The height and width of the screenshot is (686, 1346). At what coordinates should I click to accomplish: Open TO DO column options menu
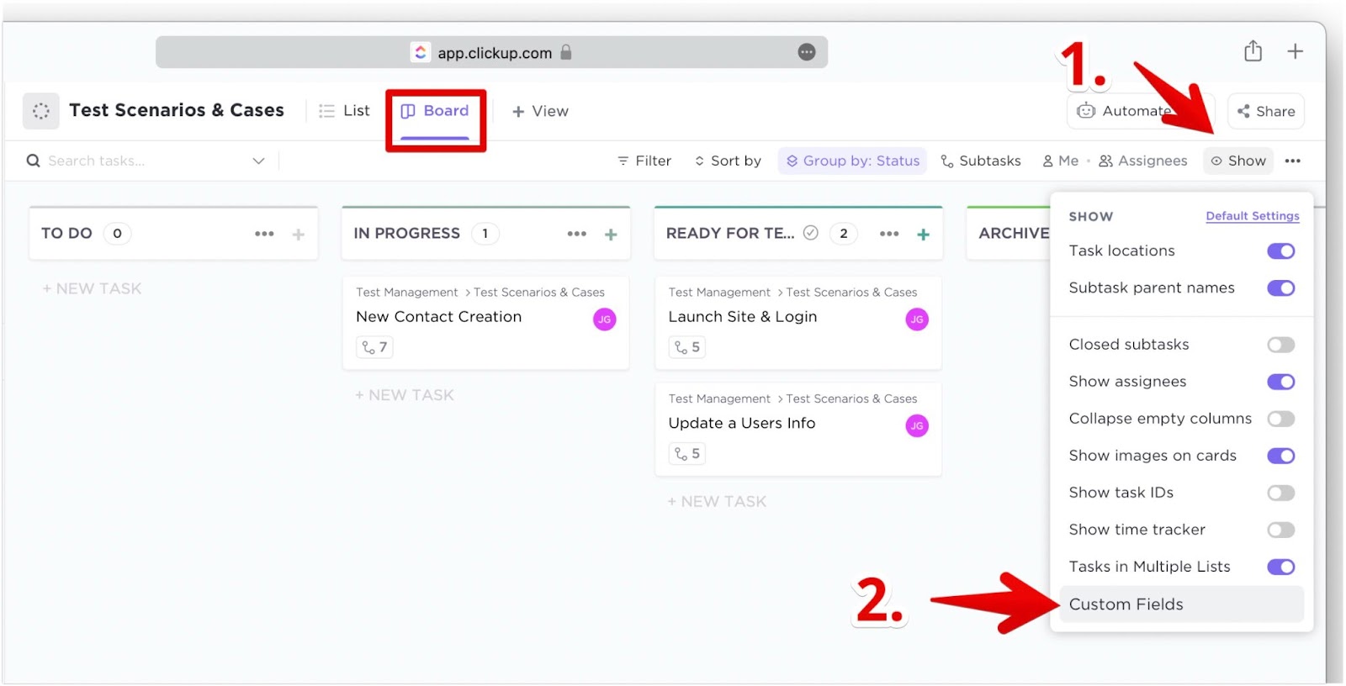coord(264,234)
